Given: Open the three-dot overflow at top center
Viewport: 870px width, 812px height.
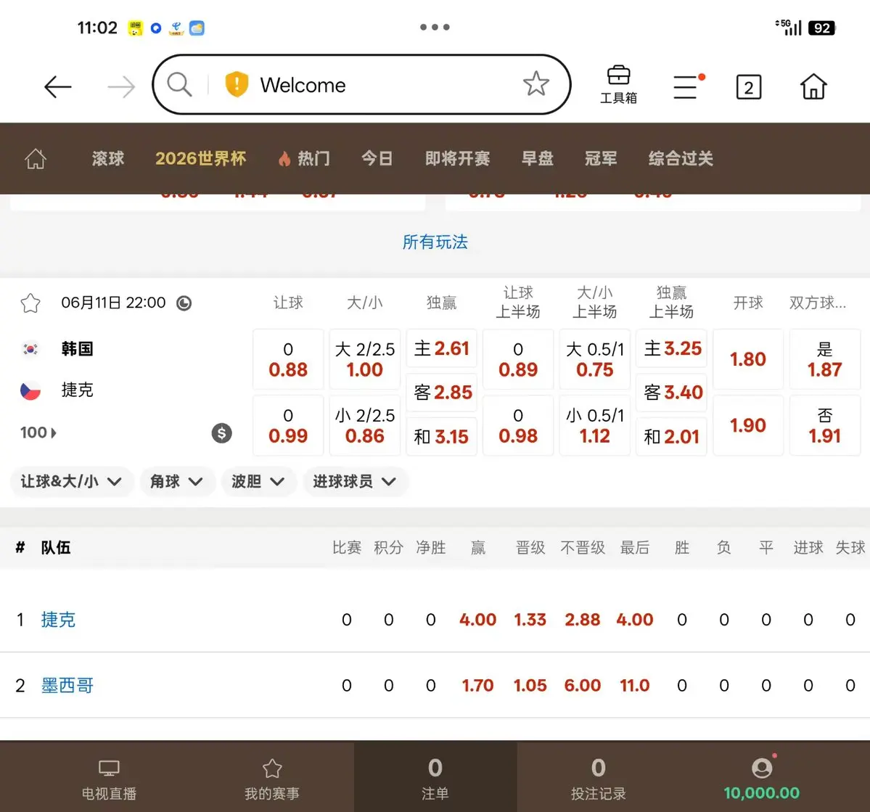Looking at the screenshot, I should (435, 27).
